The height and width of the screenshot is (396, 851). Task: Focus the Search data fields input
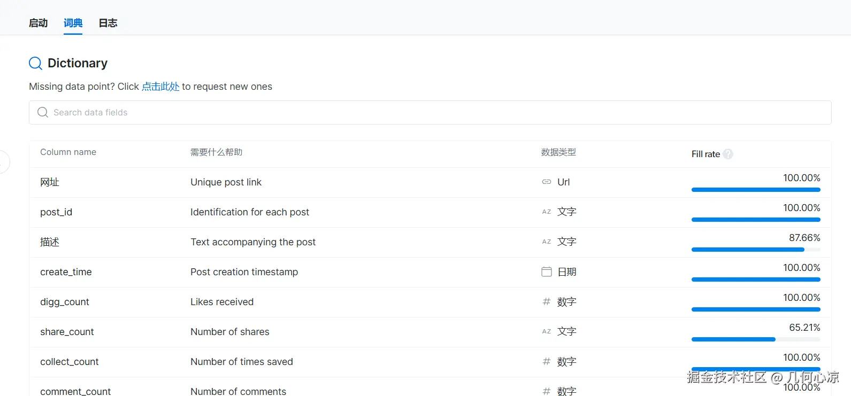428,112
